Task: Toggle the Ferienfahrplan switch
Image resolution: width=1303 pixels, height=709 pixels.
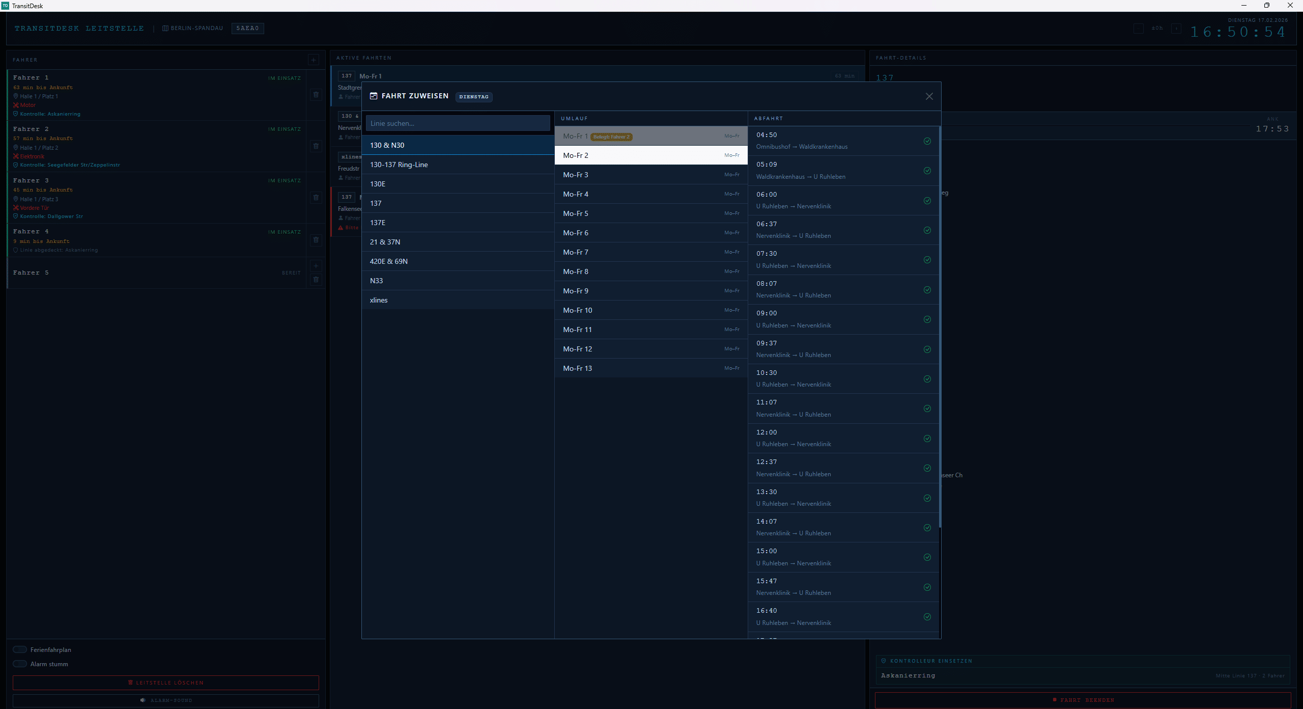Action: click(x=20, y=649)
